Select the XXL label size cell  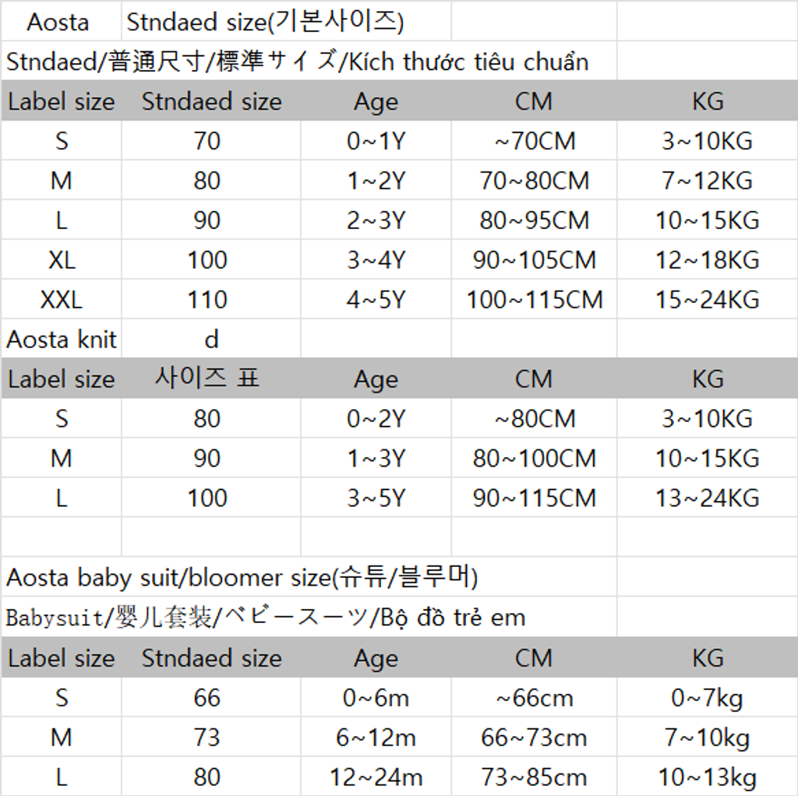point(61,300)
